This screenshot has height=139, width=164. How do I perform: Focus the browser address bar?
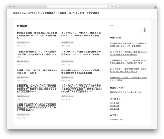[77, 7]
